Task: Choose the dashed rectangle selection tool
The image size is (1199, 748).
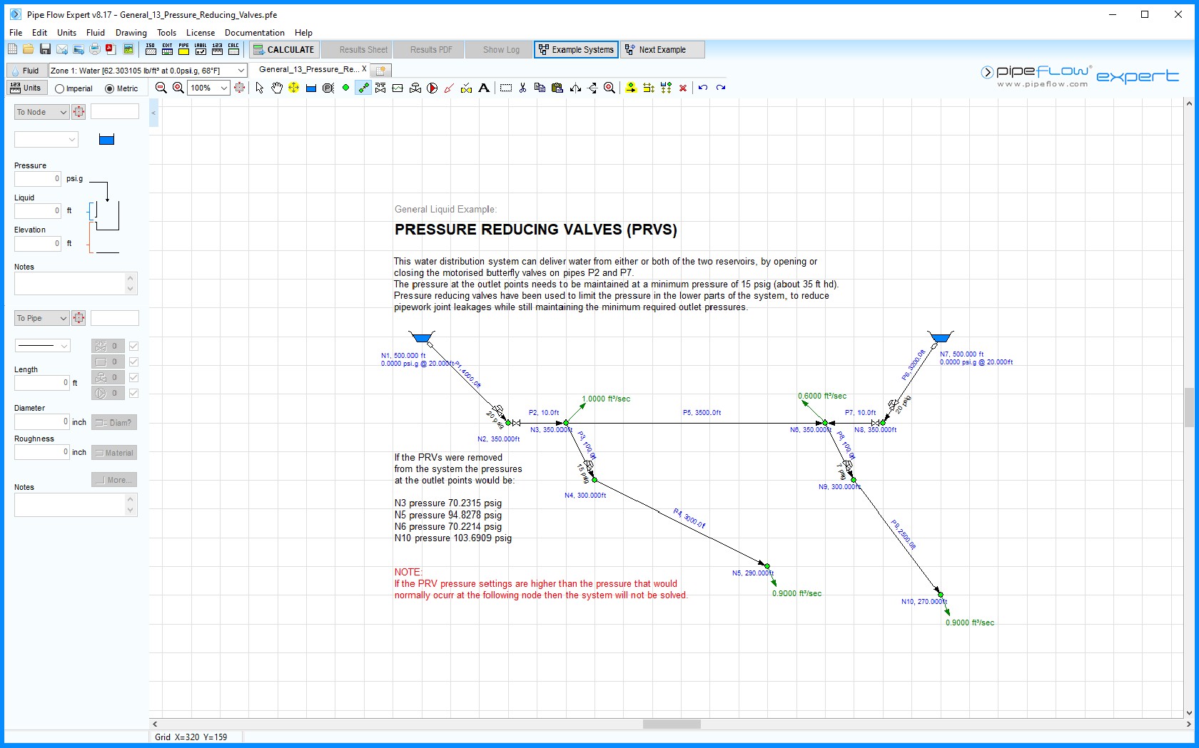Action: 506,88
